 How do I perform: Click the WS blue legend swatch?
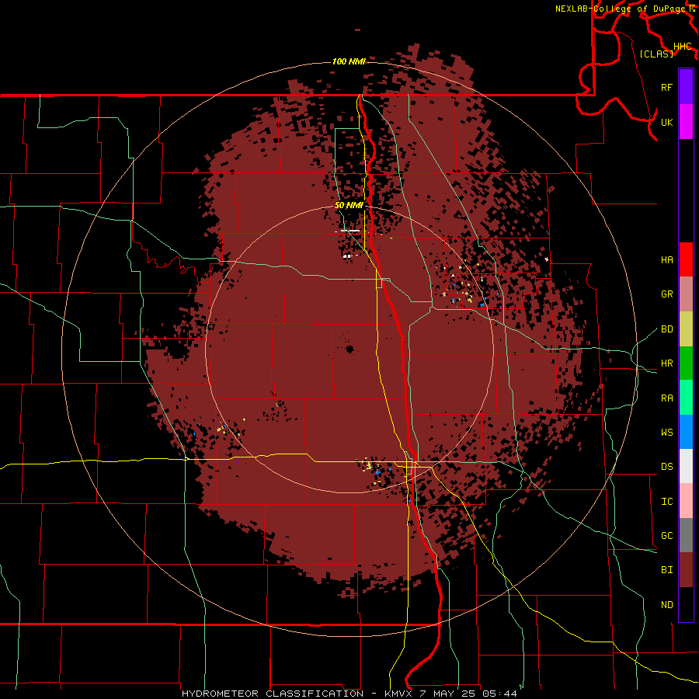tap(686, 432)
